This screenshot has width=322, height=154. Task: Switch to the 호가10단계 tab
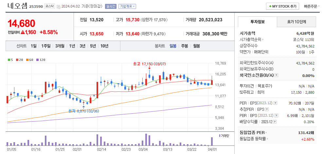[296, 22]
